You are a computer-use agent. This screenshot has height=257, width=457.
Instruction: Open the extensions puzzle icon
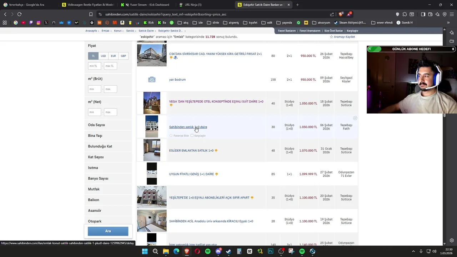pyautogui.click(x=405, y=14)
